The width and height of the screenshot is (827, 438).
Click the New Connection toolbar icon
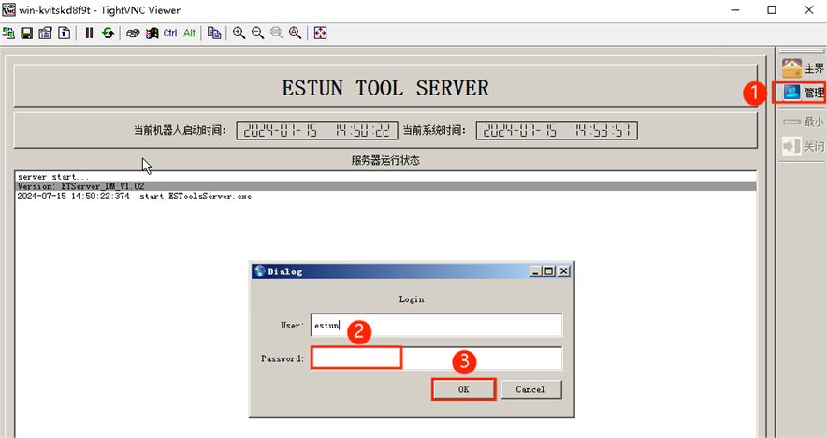(x=8, y=33)
